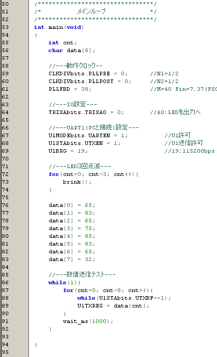Click the '//---LED3回点滅---' comment
217x357 pixels.
pos(80,166)
